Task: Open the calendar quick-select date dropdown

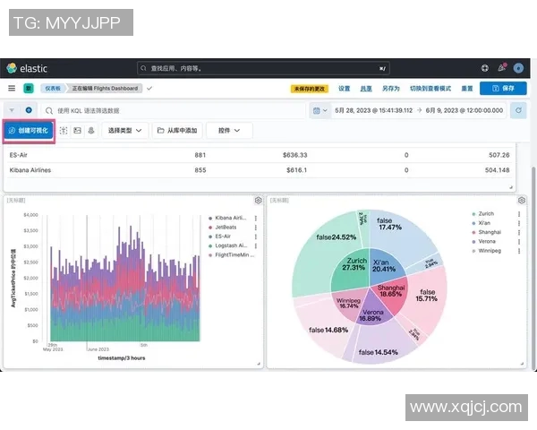Action: point(320,110)
